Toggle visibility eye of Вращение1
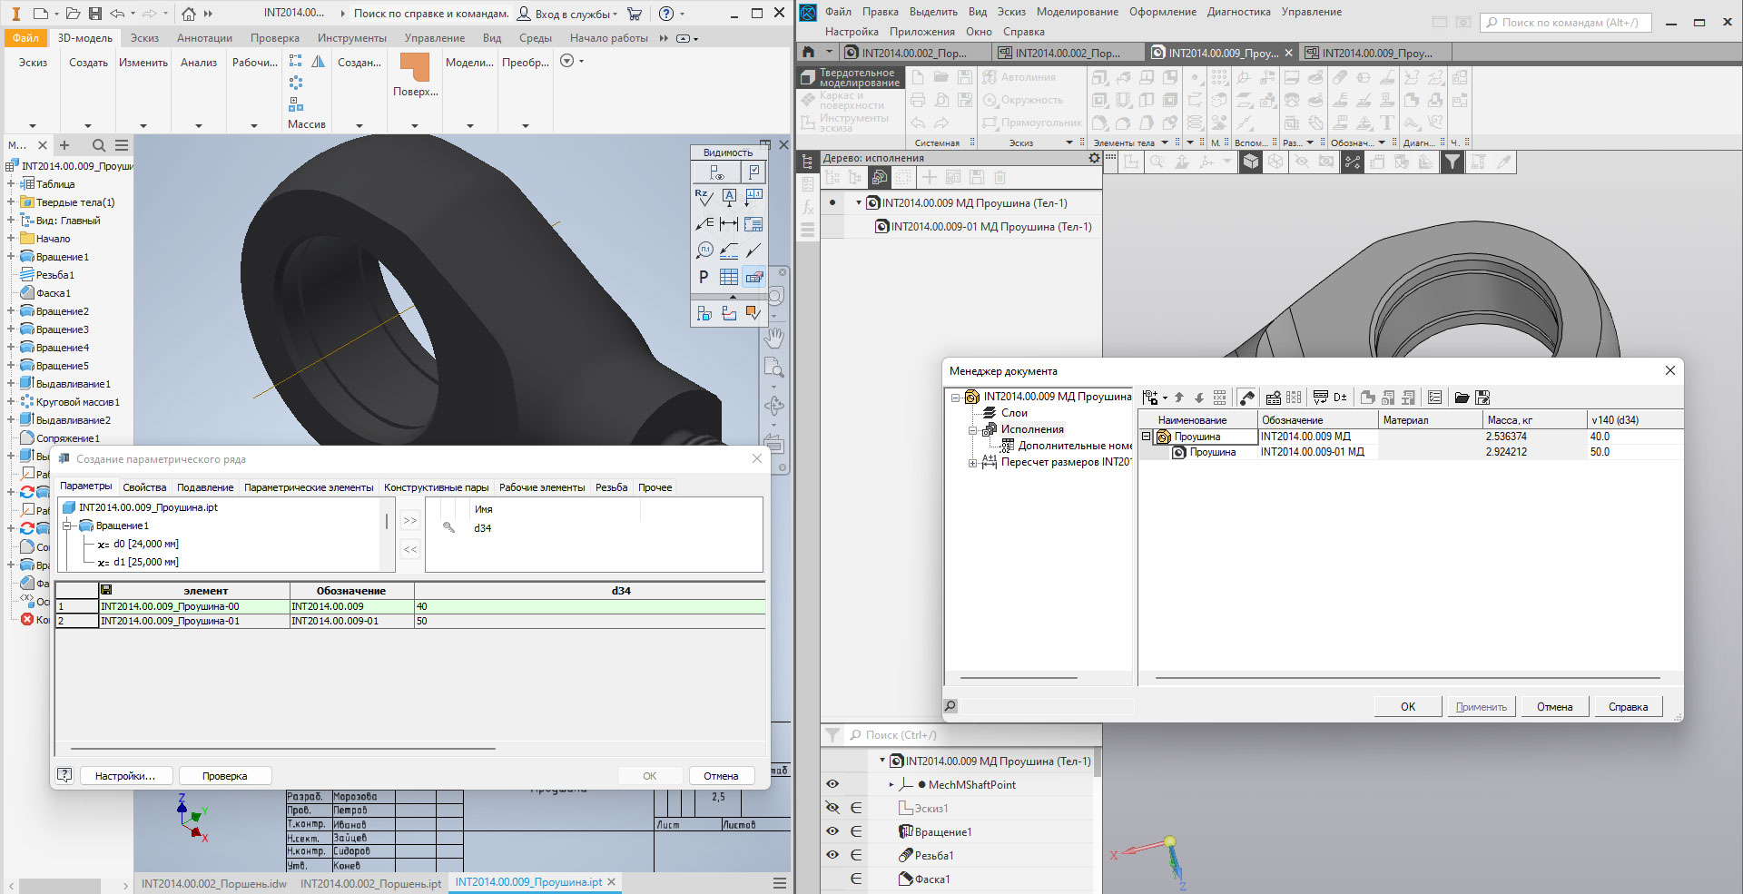This screenshot has height=894, width=1743. click(832, 831)
